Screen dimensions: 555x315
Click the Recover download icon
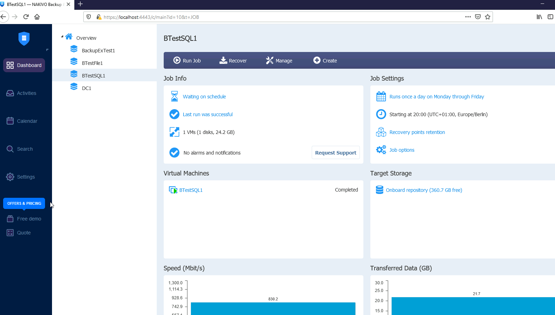223,60
